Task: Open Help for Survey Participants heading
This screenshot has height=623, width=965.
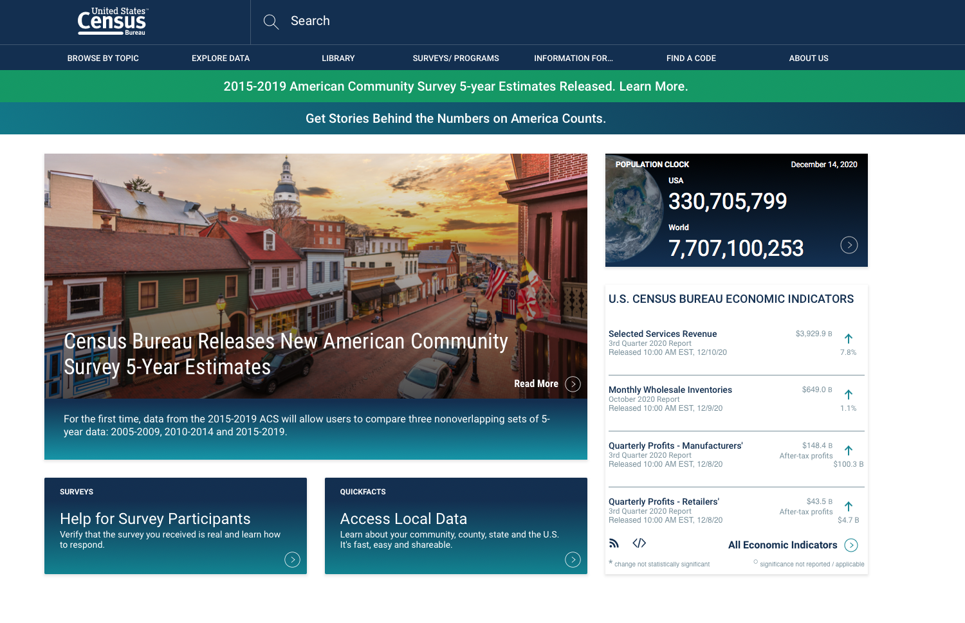Action: (155, 518)
